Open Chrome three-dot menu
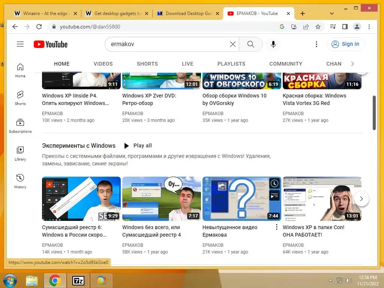This screenshot has height=288, width=384. [x=369, y=27]
